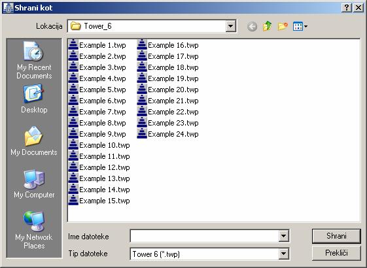Close the Shrani kot dialog
The width and height of the screenshot is (367, 268).
point(358,8)
